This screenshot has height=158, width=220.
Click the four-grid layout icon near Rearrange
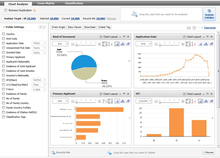(x=194, y=28)
